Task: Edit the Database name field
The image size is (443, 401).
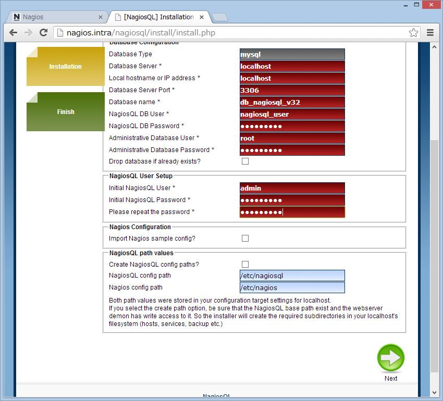Action: point(292,102)
